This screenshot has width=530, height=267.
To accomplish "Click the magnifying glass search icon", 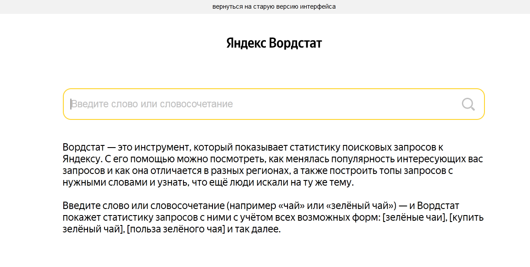I will tap(468, 104).
